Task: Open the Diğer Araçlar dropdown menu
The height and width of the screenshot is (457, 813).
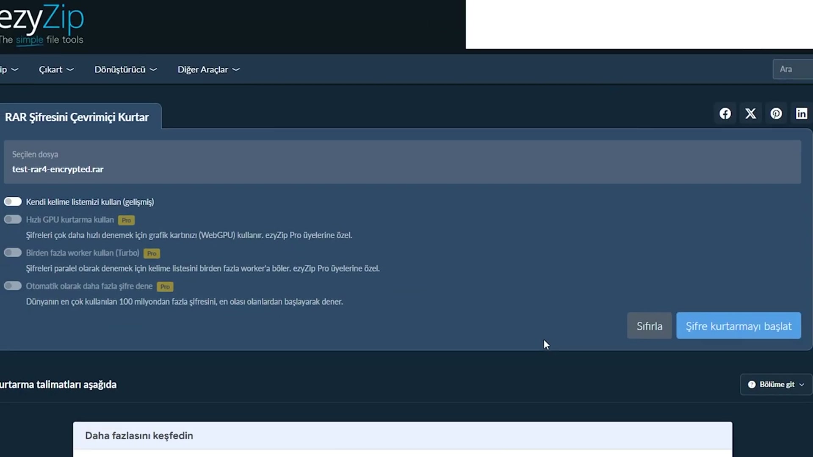Action: point(209,69)
